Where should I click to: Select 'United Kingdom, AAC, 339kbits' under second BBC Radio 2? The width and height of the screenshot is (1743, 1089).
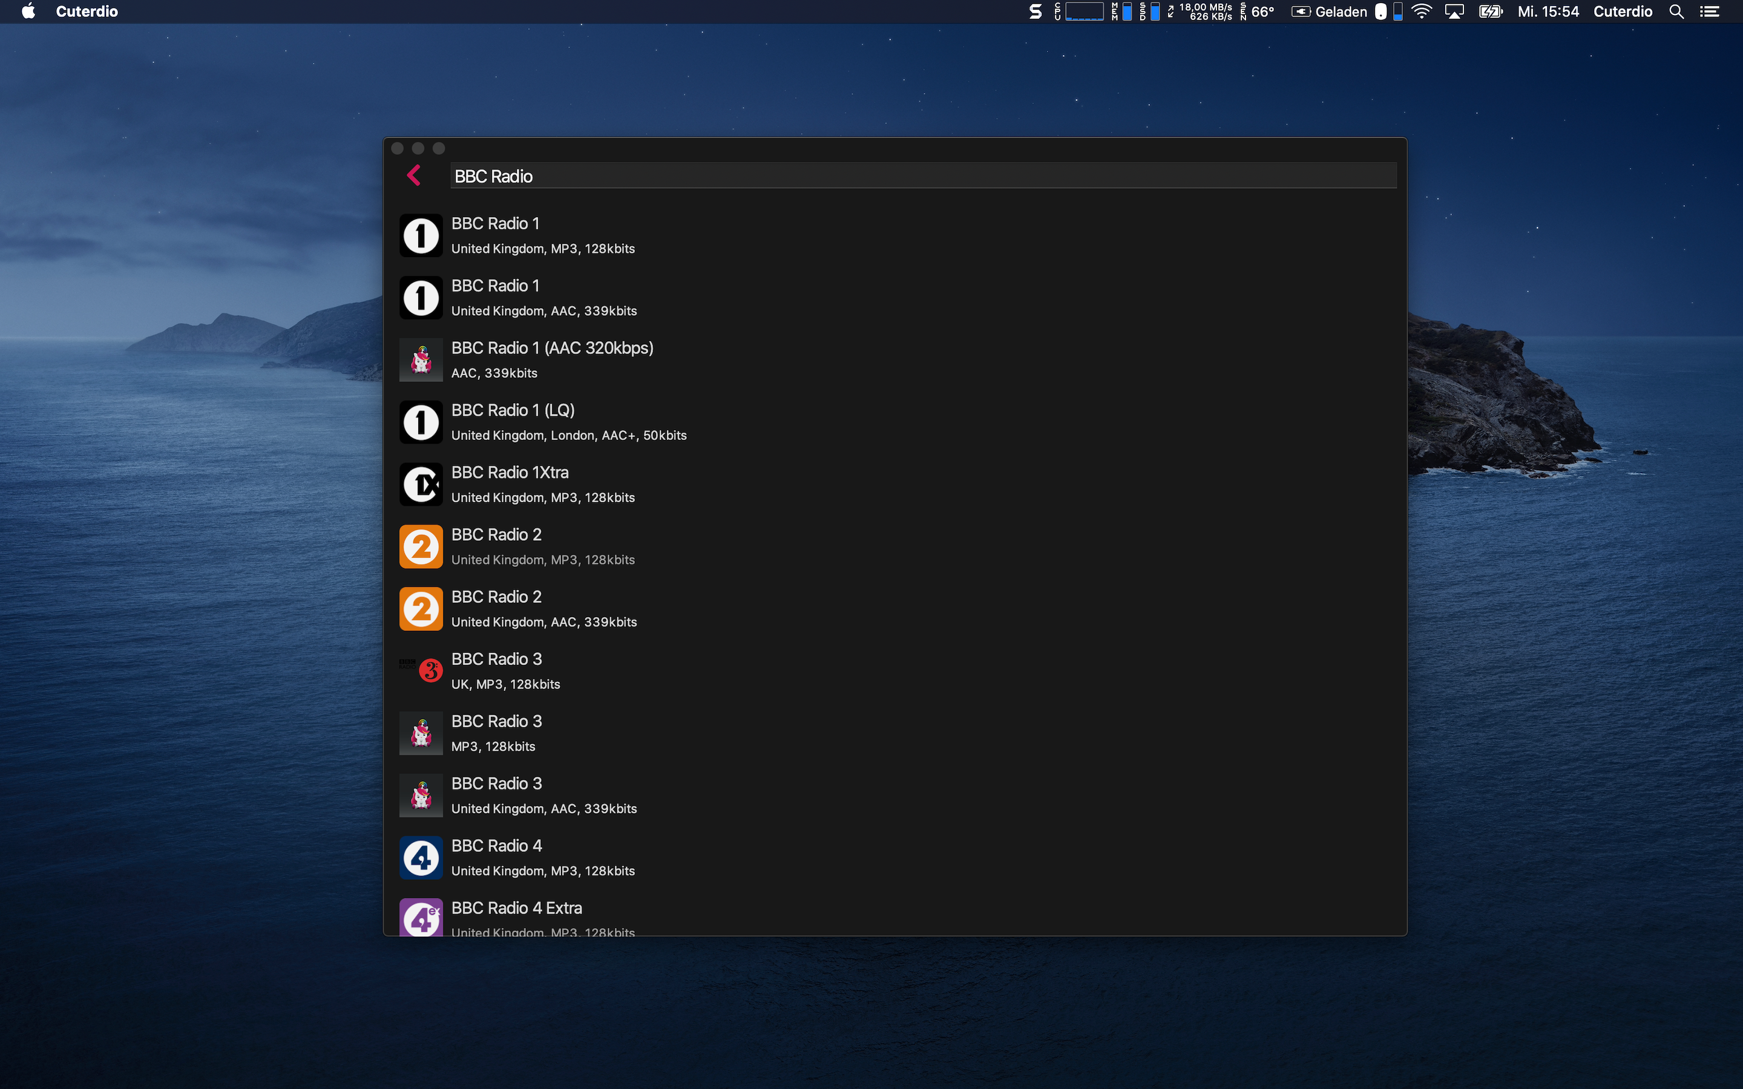544,621
